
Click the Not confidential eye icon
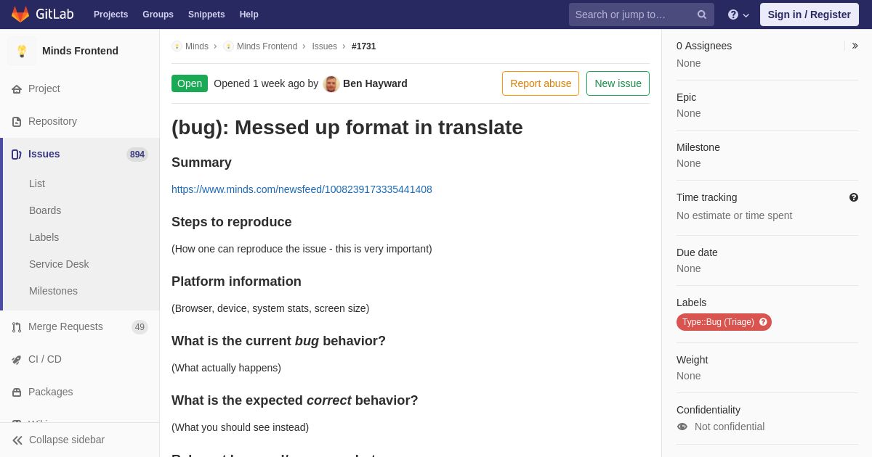[682, 427]
